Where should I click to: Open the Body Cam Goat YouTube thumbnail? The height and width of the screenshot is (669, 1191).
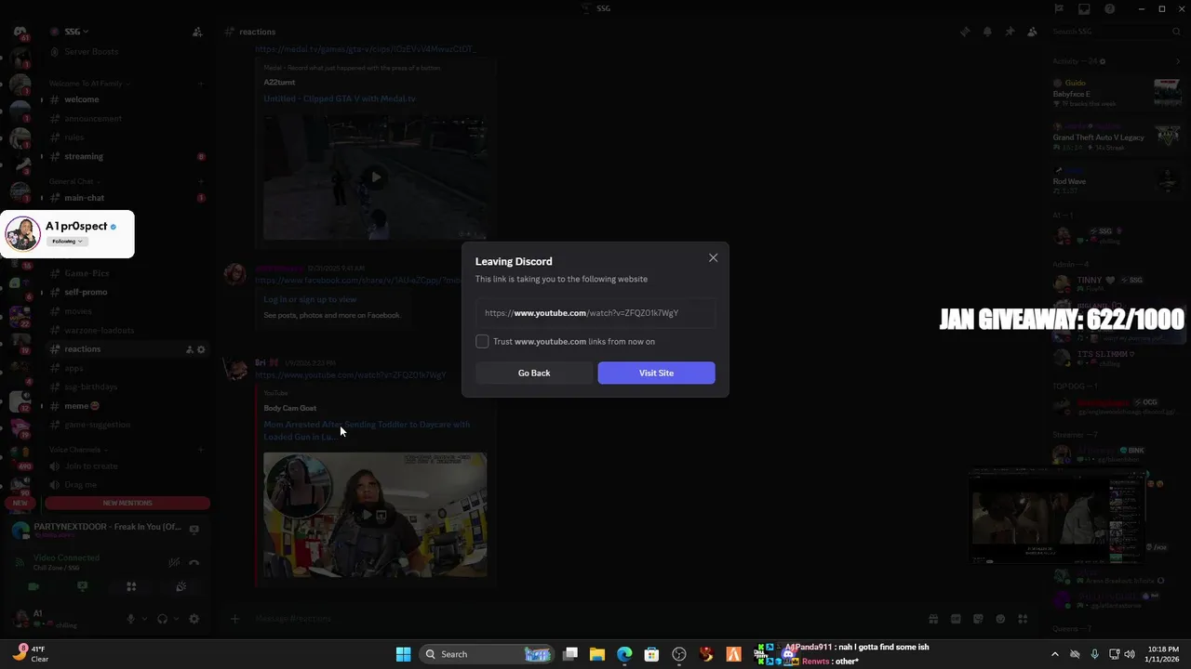coord(375,515)
